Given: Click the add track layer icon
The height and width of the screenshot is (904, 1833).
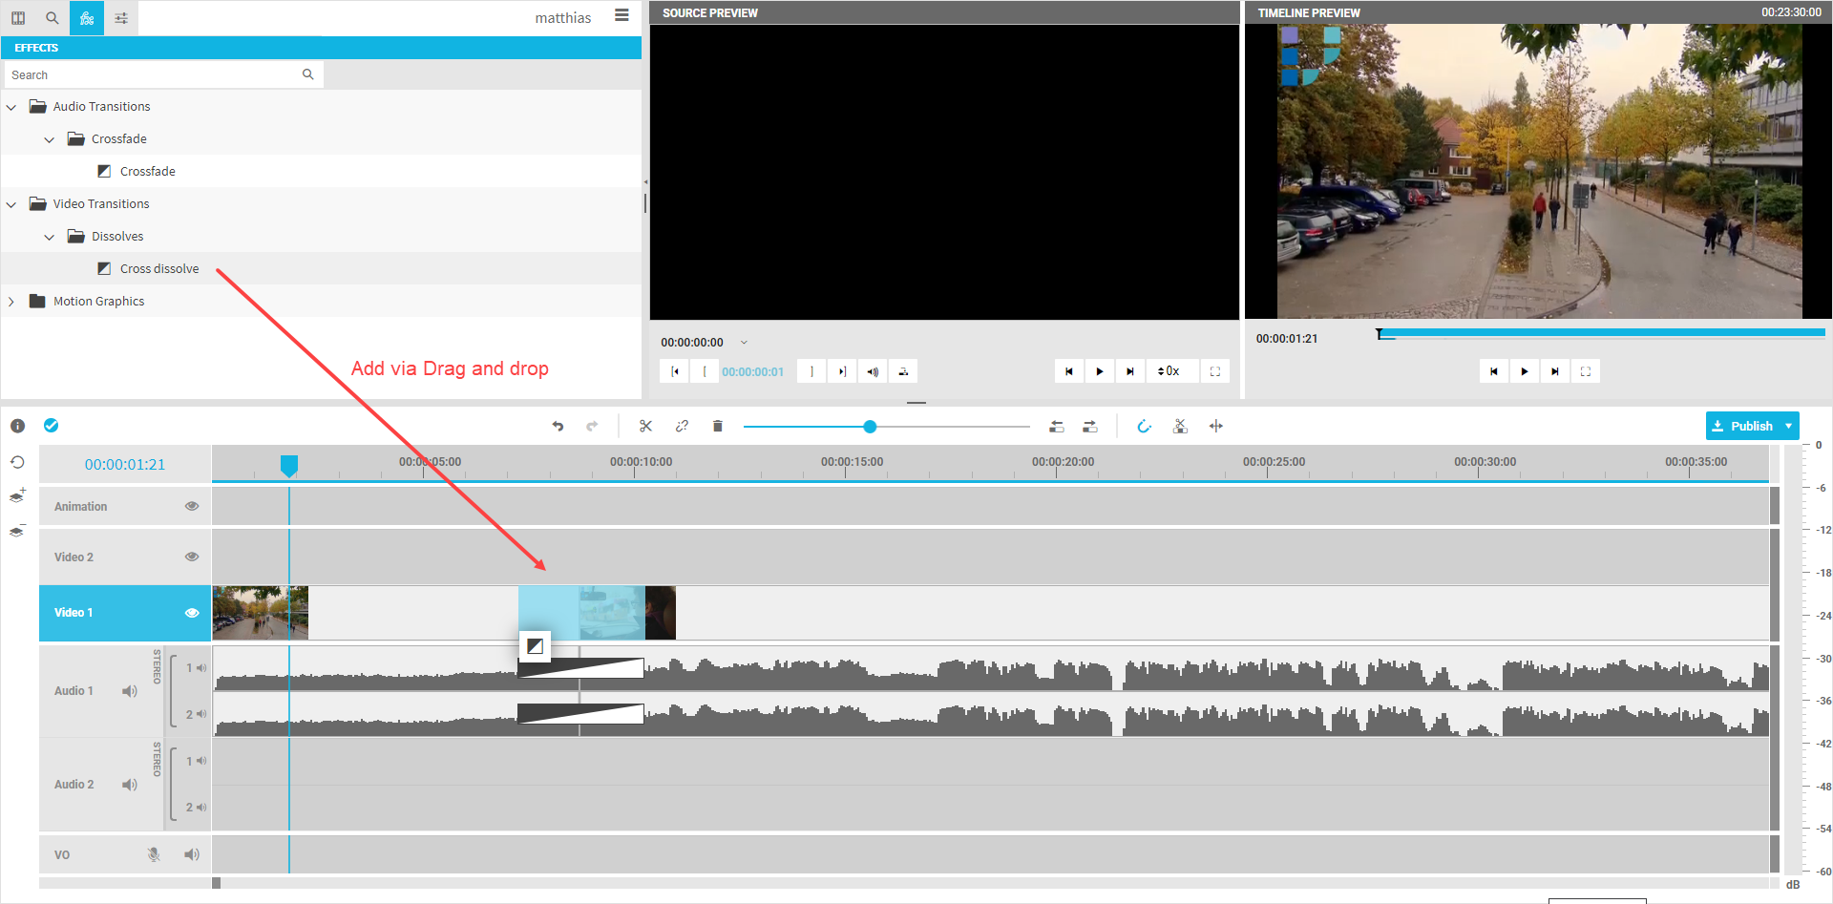Looking at the screenshot, I should (x=17, y=495).
